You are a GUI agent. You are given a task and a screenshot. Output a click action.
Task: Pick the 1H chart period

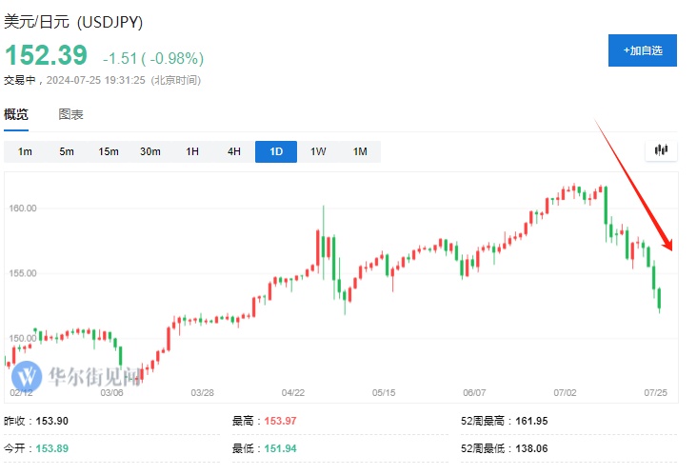click(x=192, y=151)
